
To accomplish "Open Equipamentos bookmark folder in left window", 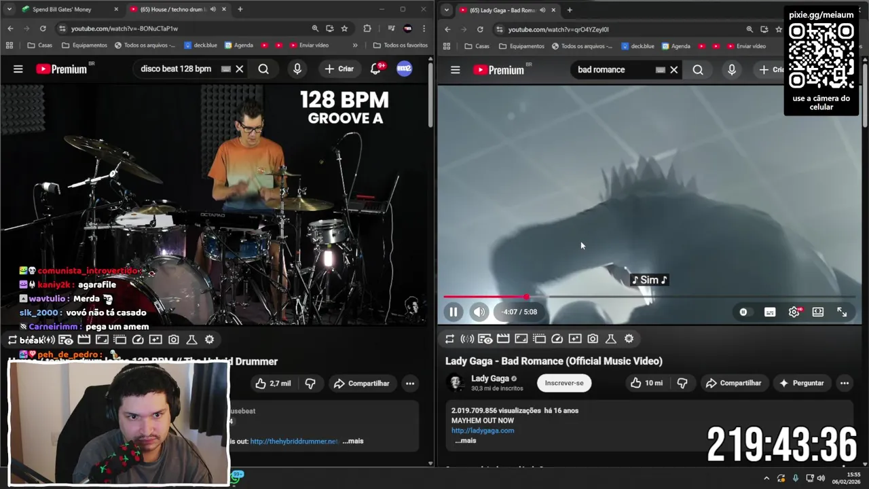I will [84, 46].
